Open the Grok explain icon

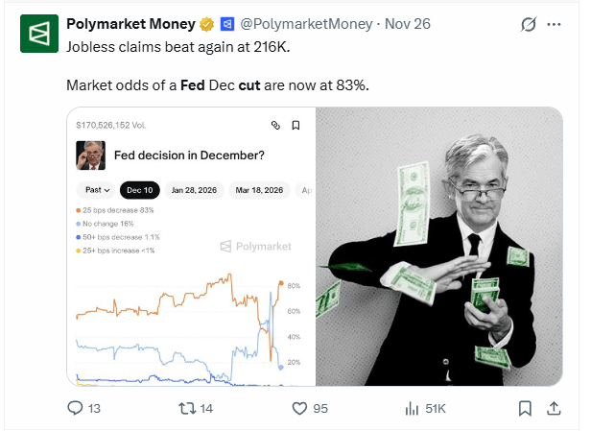tap(528, 25)
